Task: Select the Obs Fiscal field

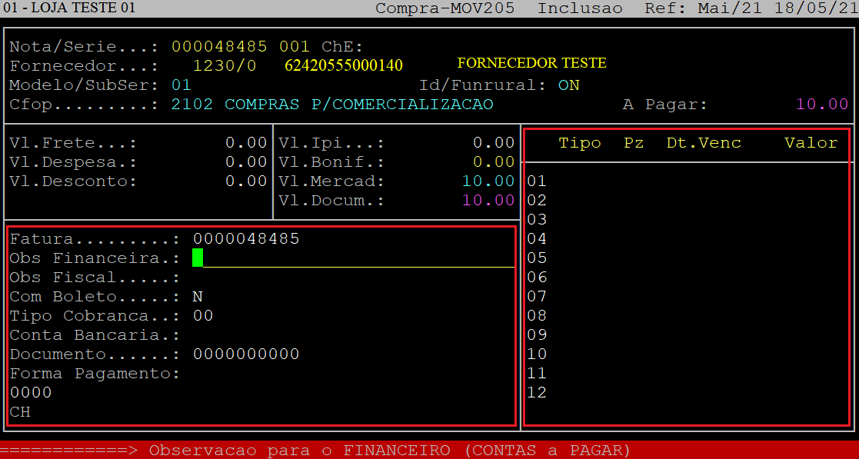Action: (x=354, y=278)
